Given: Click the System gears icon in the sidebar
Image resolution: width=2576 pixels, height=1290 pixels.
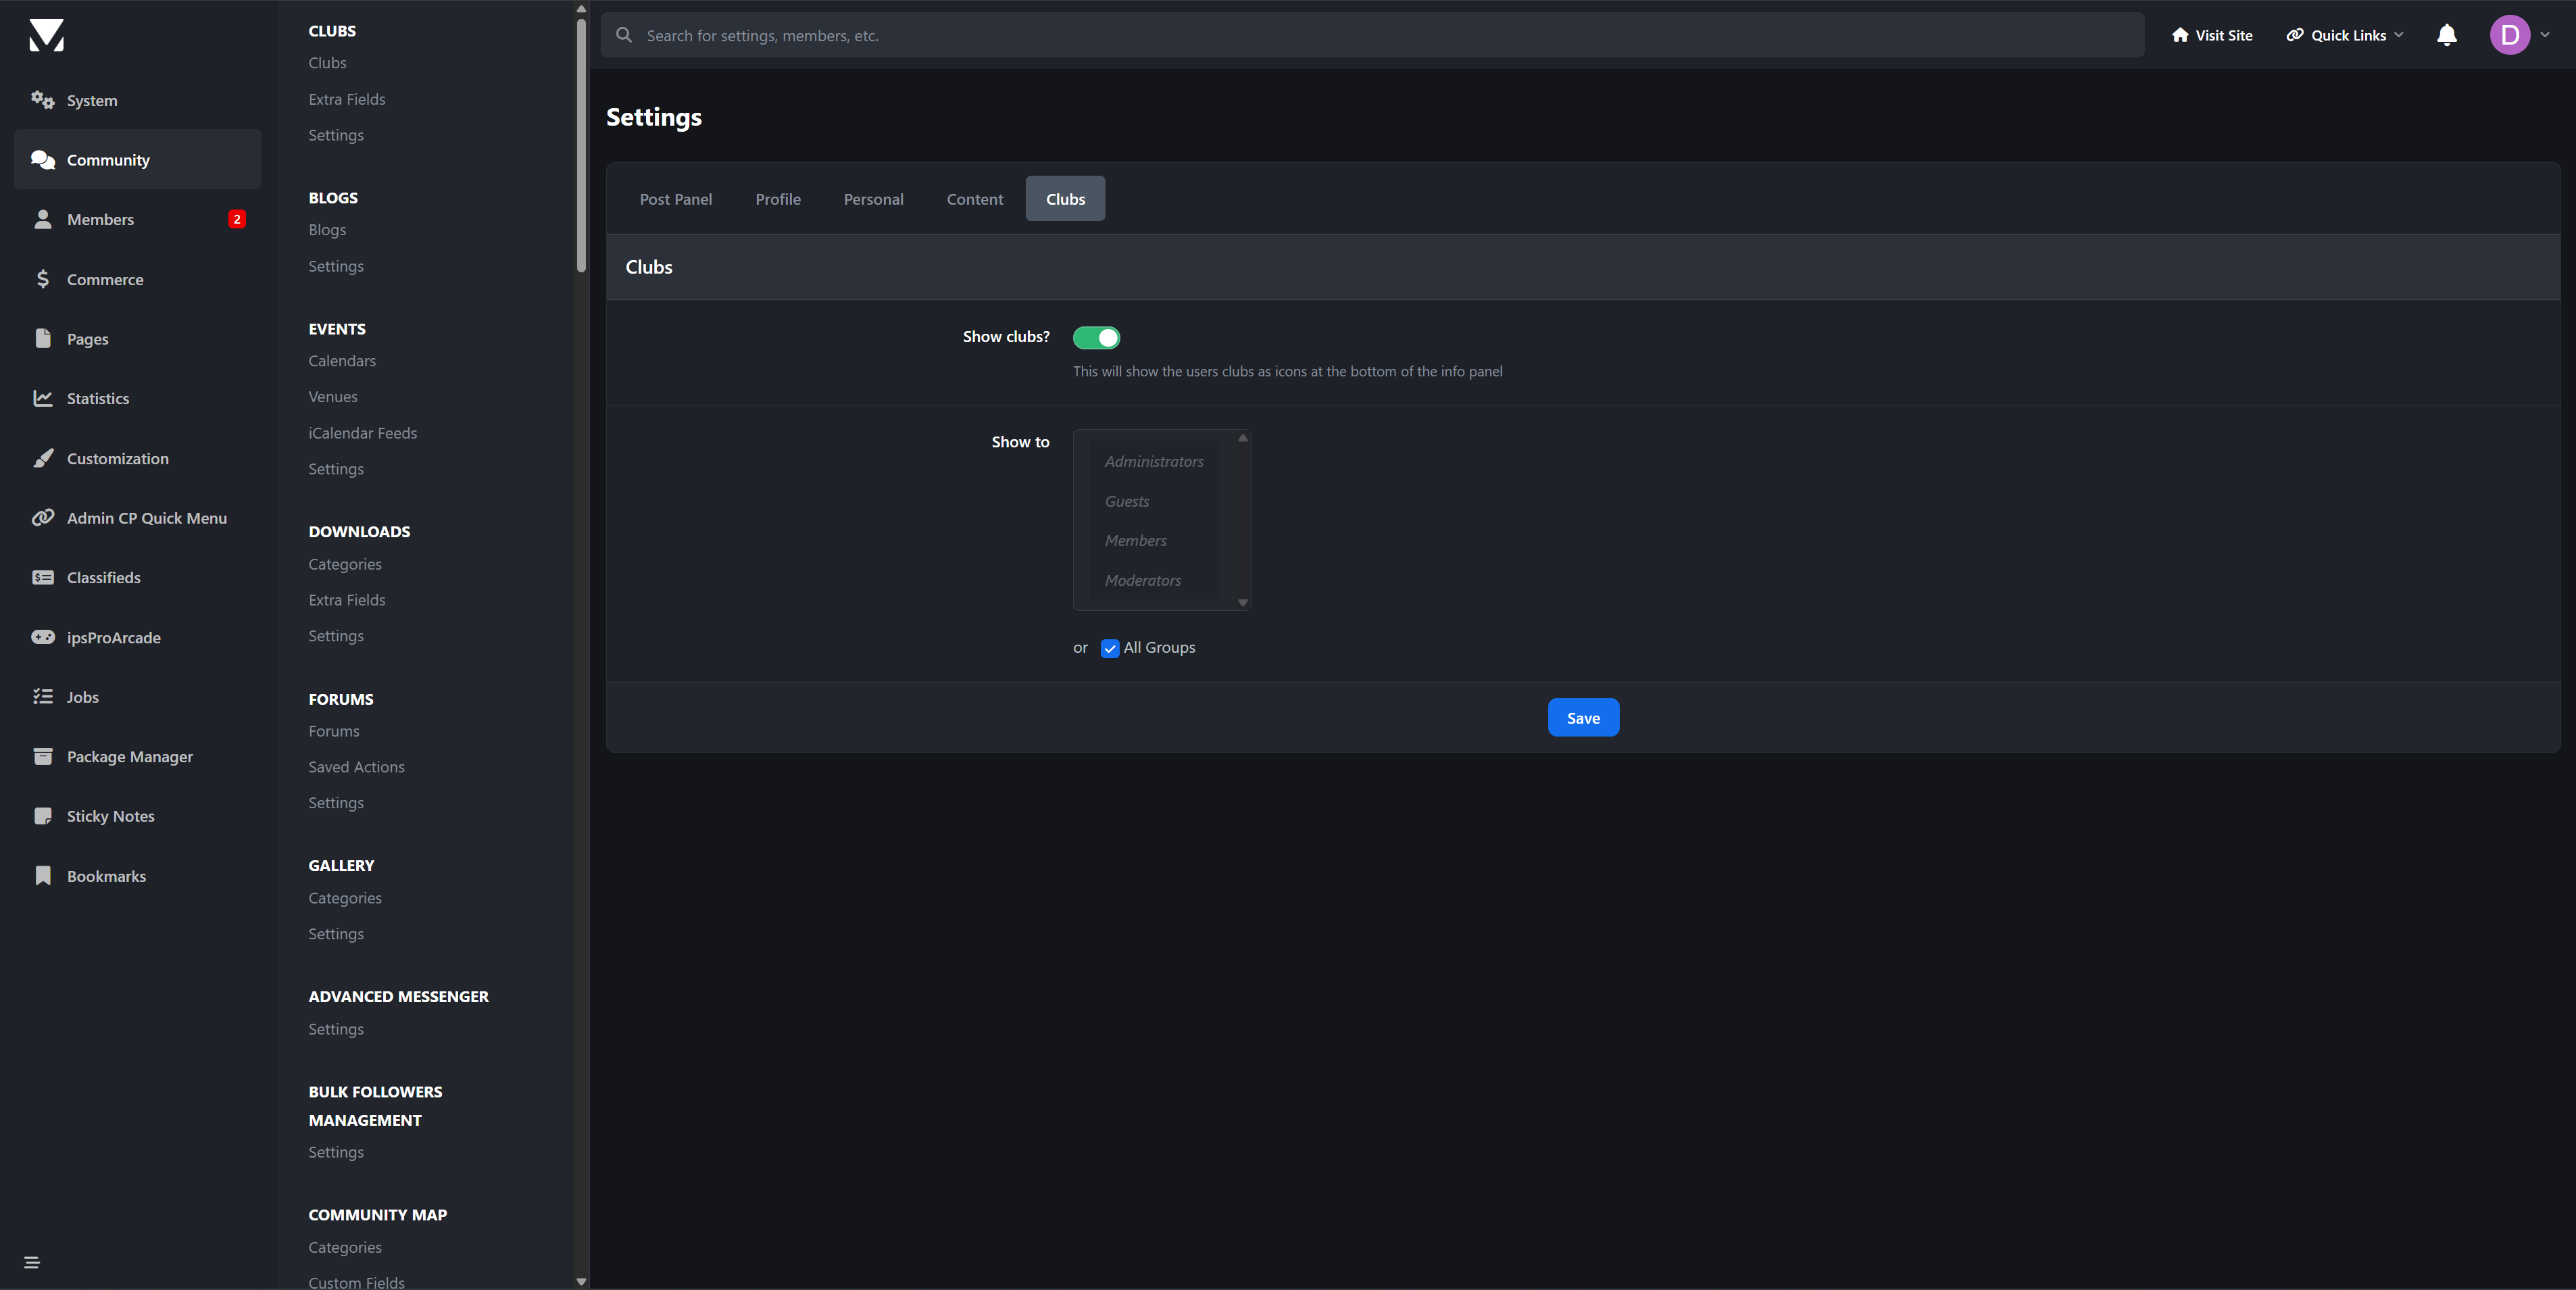Looking at the screenshot, I should pyautogui.click(x=42, y=100).
